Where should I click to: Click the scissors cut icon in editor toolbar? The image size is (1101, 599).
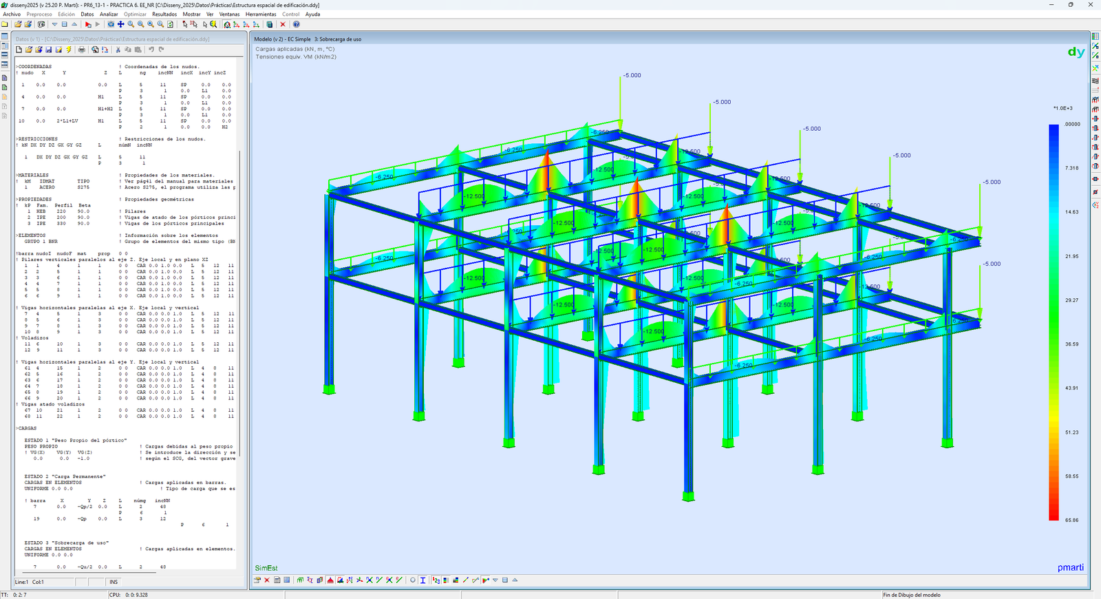tap(118, 50)
